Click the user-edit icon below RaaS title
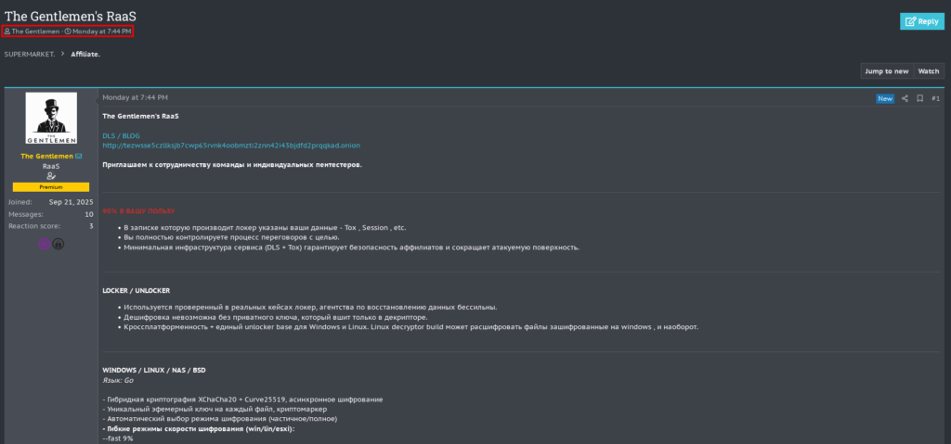The width and height of the screenshot is (951, 444). (x=51, y=176)
